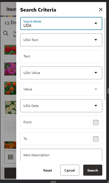The width and height of the screenshot is (109, 183).
Task: Click the magnifier search icon
Action: click(6, 33)
